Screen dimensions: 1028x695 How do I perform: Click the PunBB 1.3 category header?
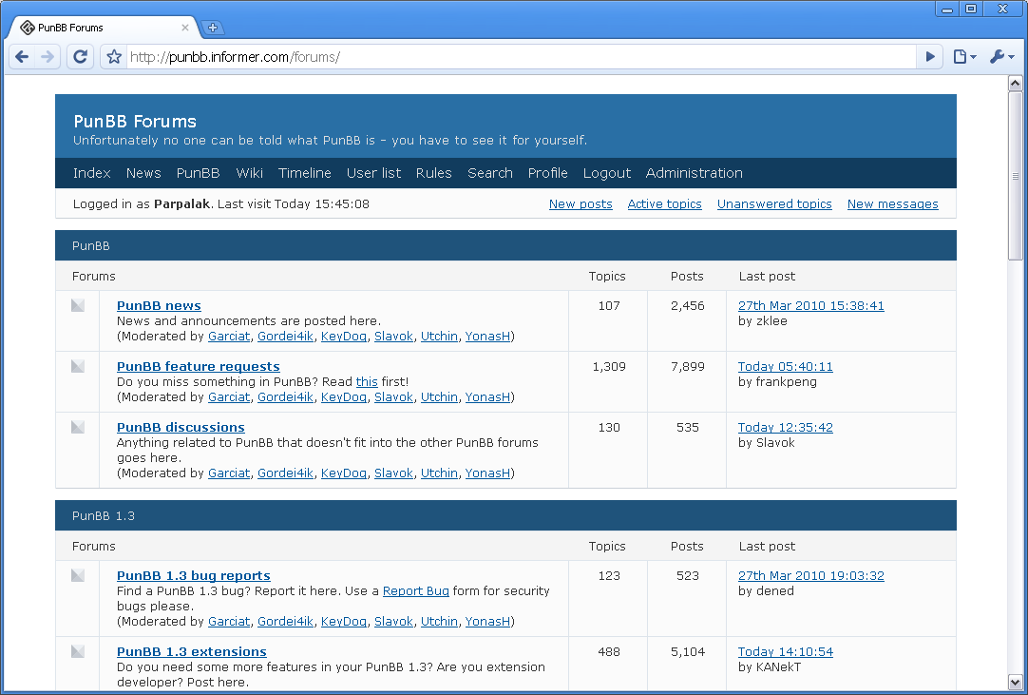coord(505,516)
